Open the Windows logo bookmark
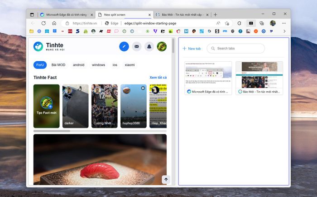317x197 pixels. (x=55, y=31)
